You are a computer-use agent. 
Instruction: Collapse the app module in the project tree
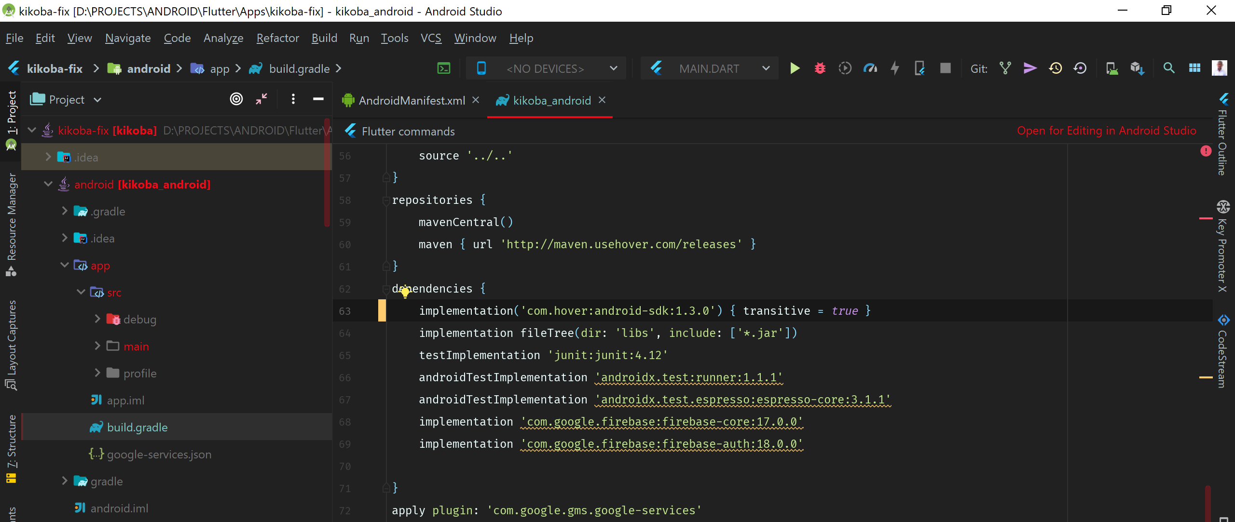(x=64, y=266)
